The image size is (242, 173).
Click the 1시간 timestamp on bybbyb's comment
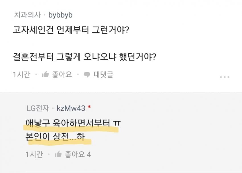21,75
